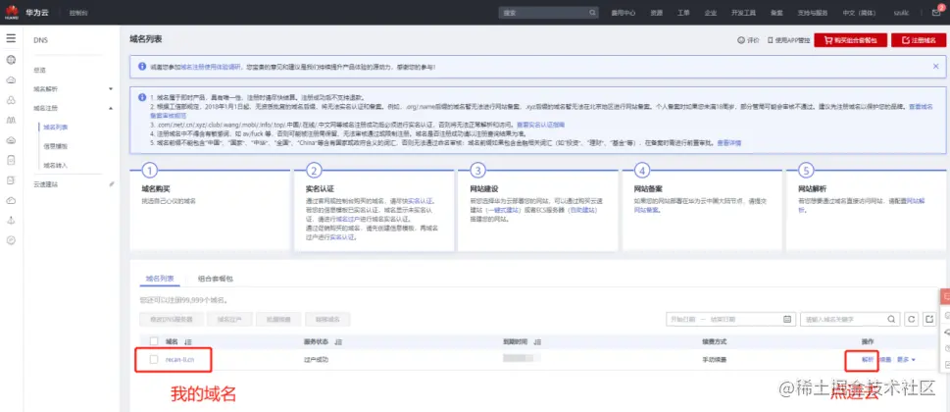950x412 pixels.
Task: Click the red 购买组合套餐包 button
Action: pos(851,40)
